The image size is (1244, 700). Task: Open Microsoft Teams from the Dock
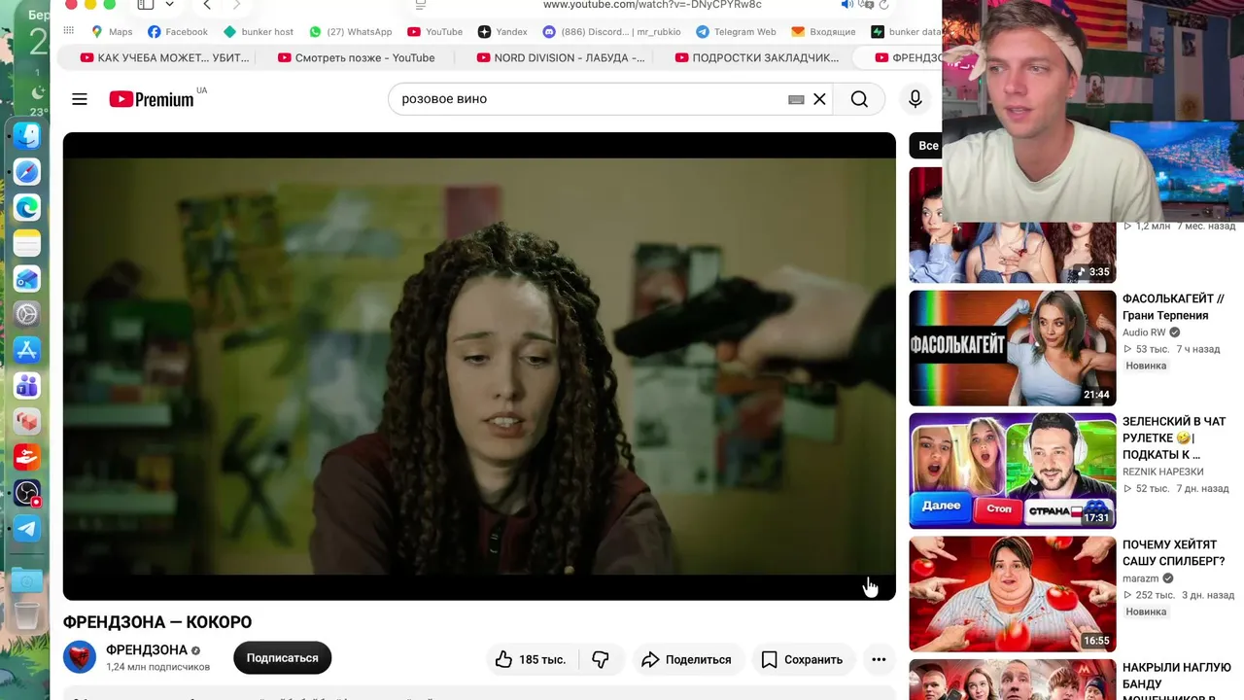click(x=27, y=386)
